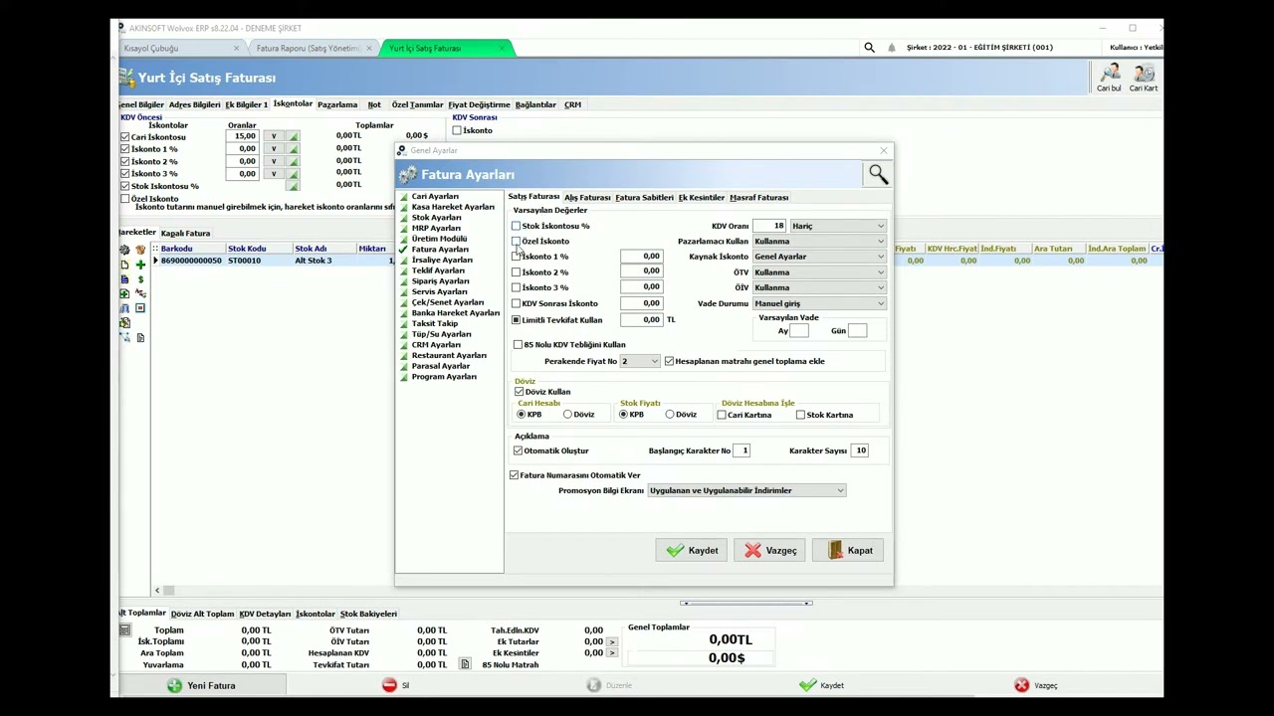Viewport: 1274px width, 716px height.
Task: Open ÖİV dropdown
Action: pyautogui.click(x=818, y=287)
